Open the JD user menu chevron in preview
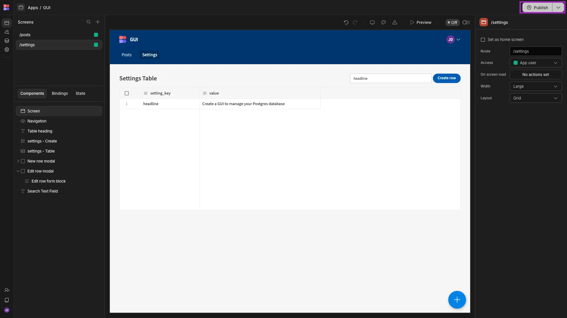The image size is (567, 318). coord(458,39)
